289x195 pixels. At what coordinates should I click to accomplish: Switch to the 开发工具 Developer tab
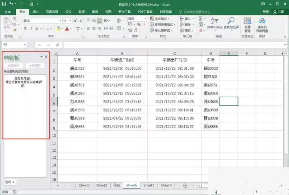coord(125,12)
